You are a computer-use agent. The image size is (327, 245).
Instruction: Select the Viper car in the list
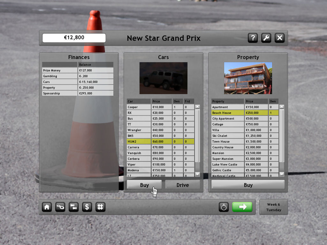click(139, 165)
